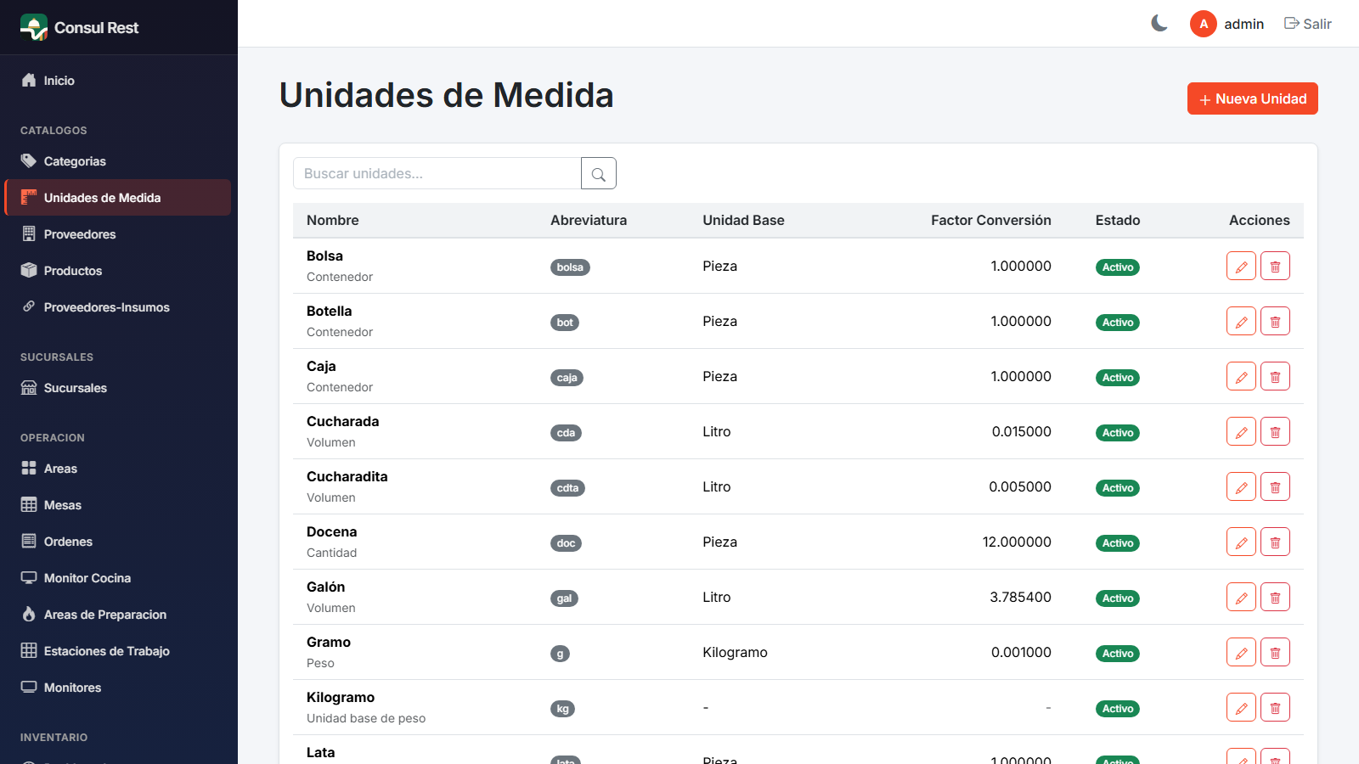Viewport: 1359px width, 764px height.
Task: Click the 'kg' abbreviation badge
Action: click(562, 709)
